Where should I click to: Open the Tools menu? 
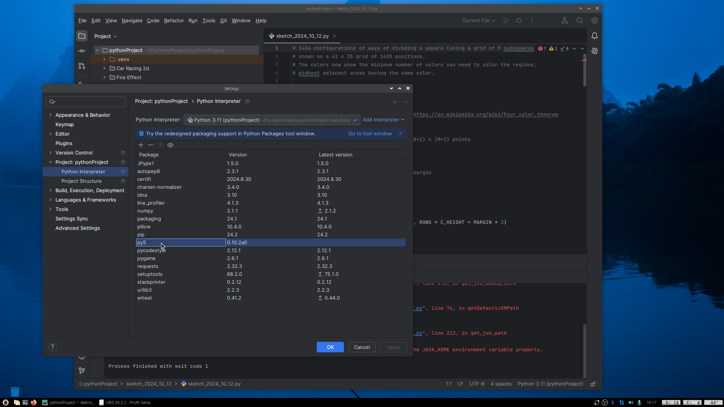[209, 21]
